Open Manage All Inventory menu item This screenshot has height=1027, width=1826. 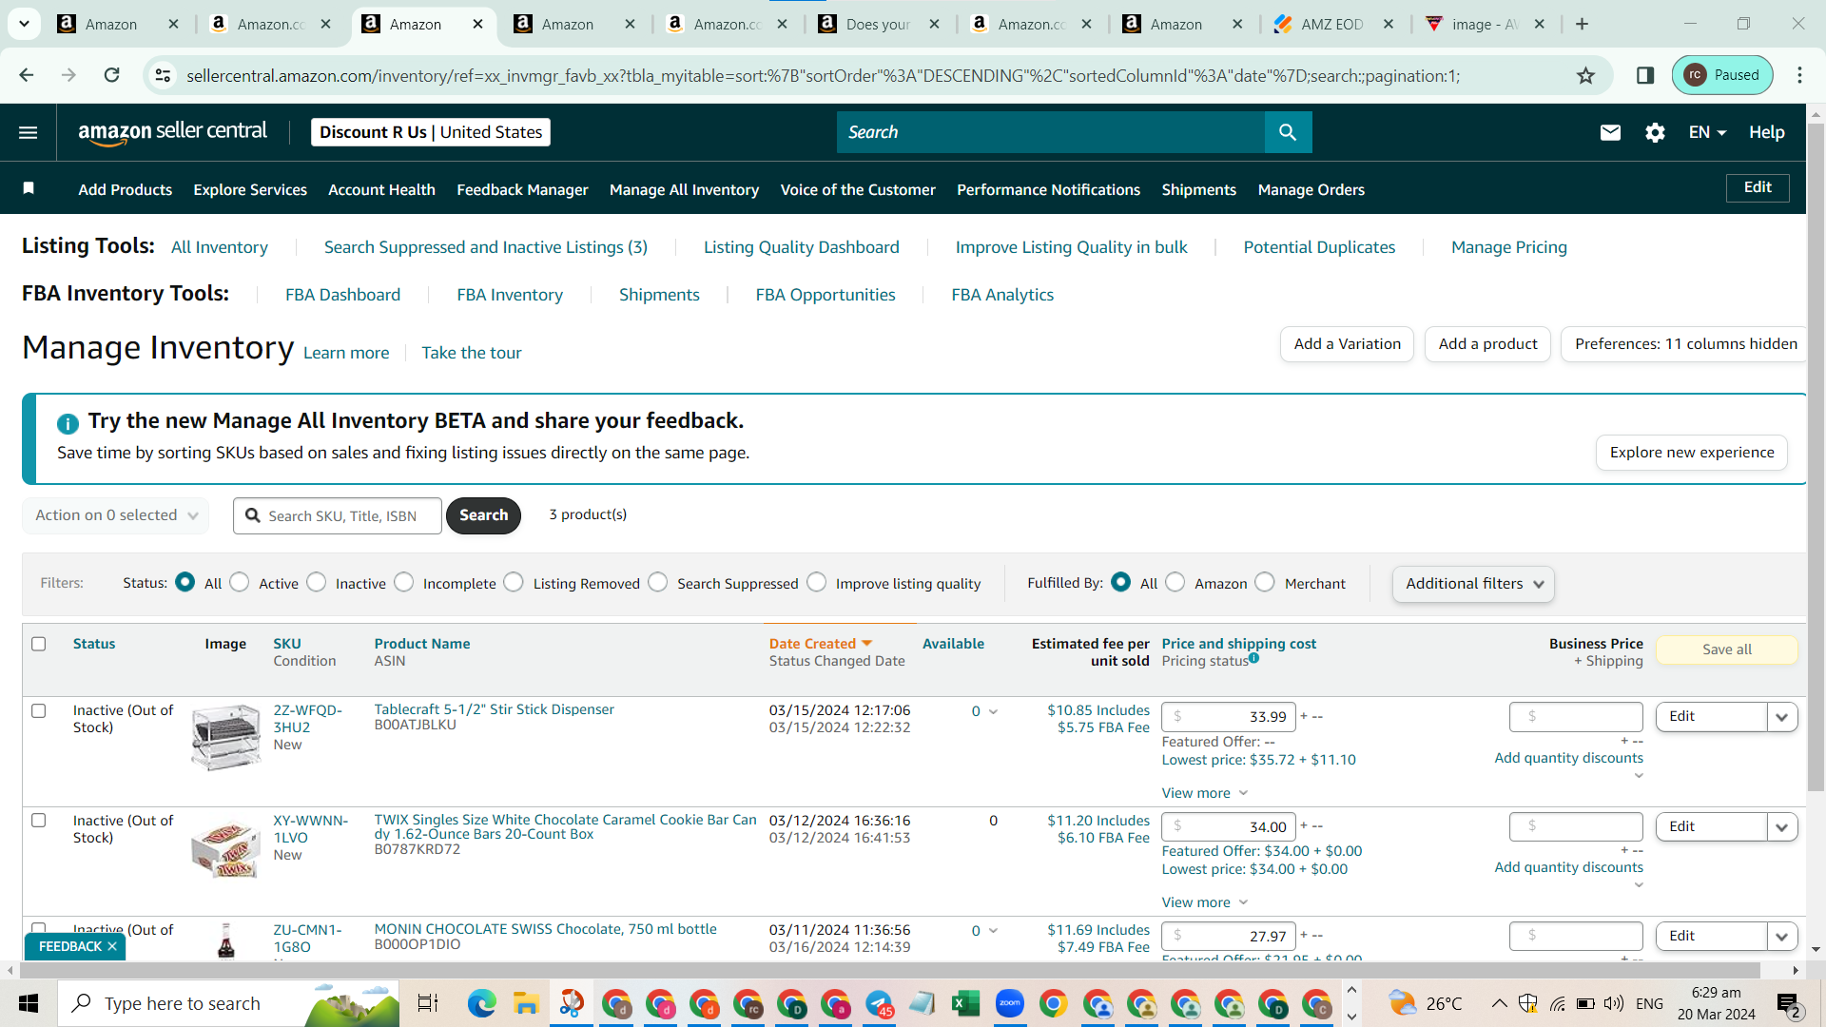684,189
